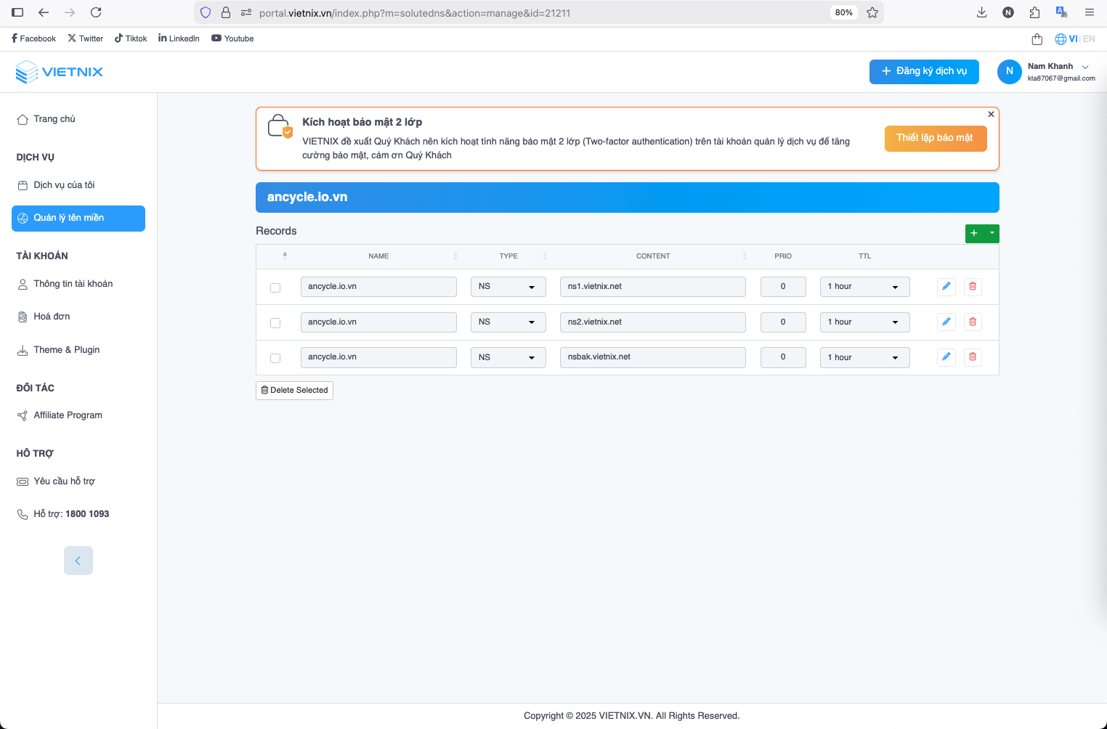Screen dimensions: 1107x729
Task: Delete the nsbak.vietnix.net record with trash icon
Action: click(973, 357)
